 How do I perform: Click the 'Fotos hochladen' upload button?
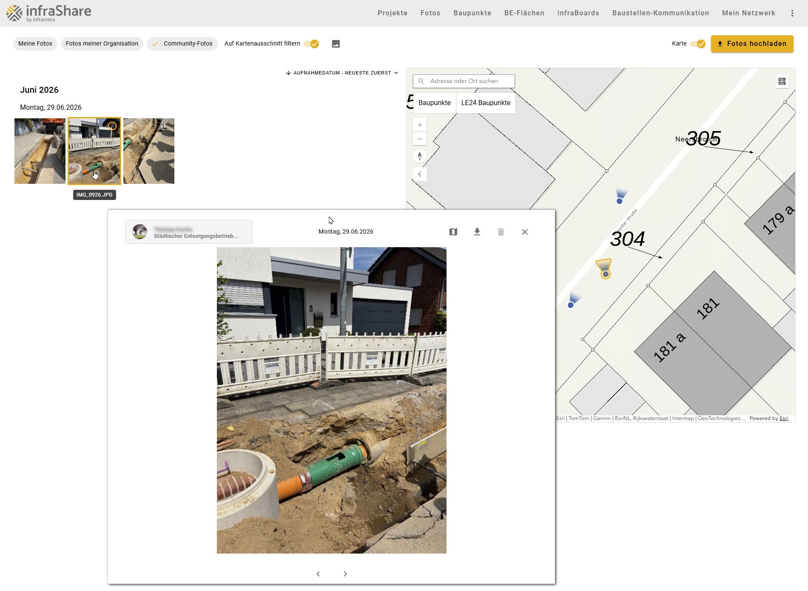coord(752,44)
